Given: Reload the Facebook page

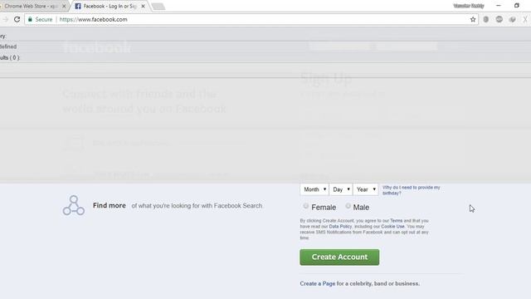Looking at the screenshot, I should [x=17, y=19].
